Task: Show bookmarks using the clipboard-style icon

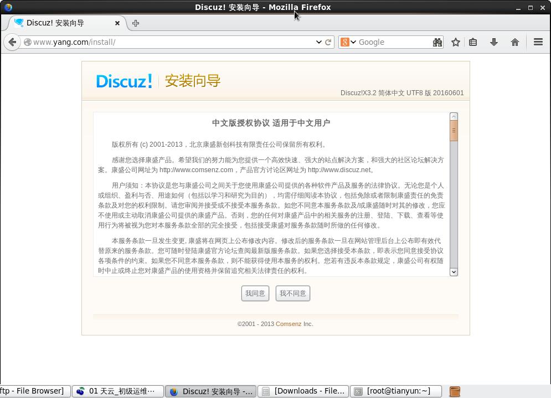Action: pos(474,42)
